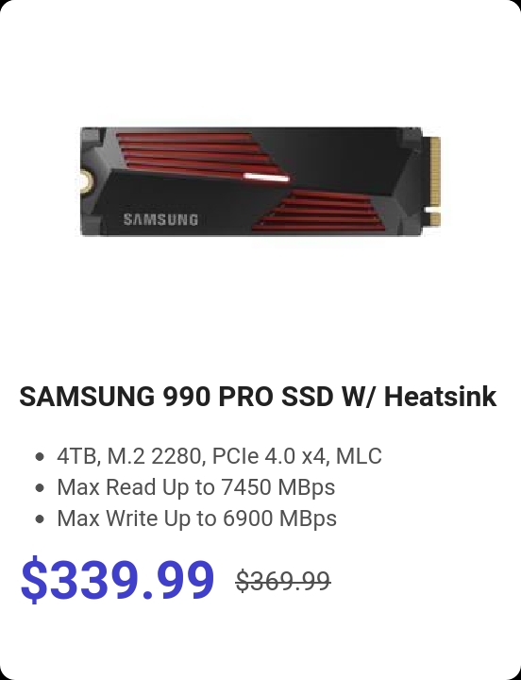Screen dimensions: 521x680
Task: Click the word Heatsink in the title
Action: point(441,396)
